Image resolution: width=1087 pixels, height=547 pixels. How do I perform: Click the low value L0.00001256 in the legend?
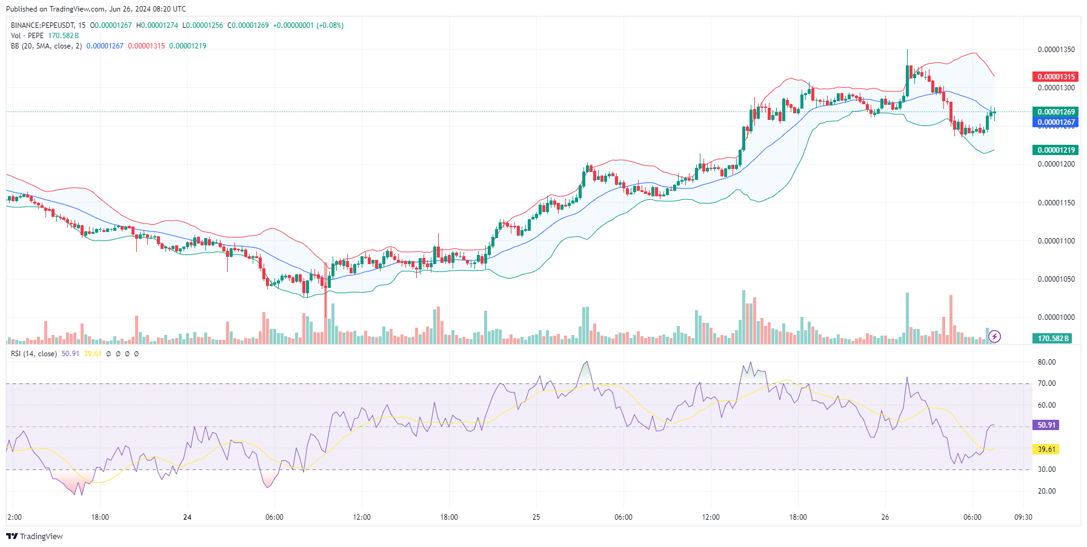coord(203,25)
